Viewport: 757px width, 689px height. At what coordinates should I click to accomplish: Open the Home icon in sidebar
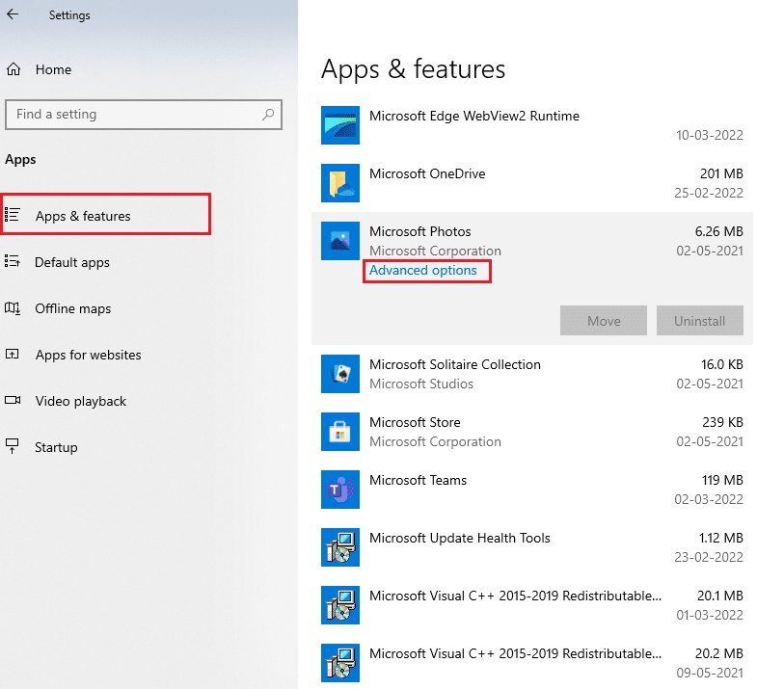coord(14,69)
